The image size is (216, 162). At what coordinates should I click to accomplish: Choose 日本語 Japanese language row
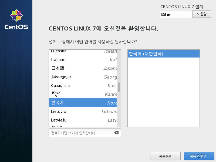83,68
